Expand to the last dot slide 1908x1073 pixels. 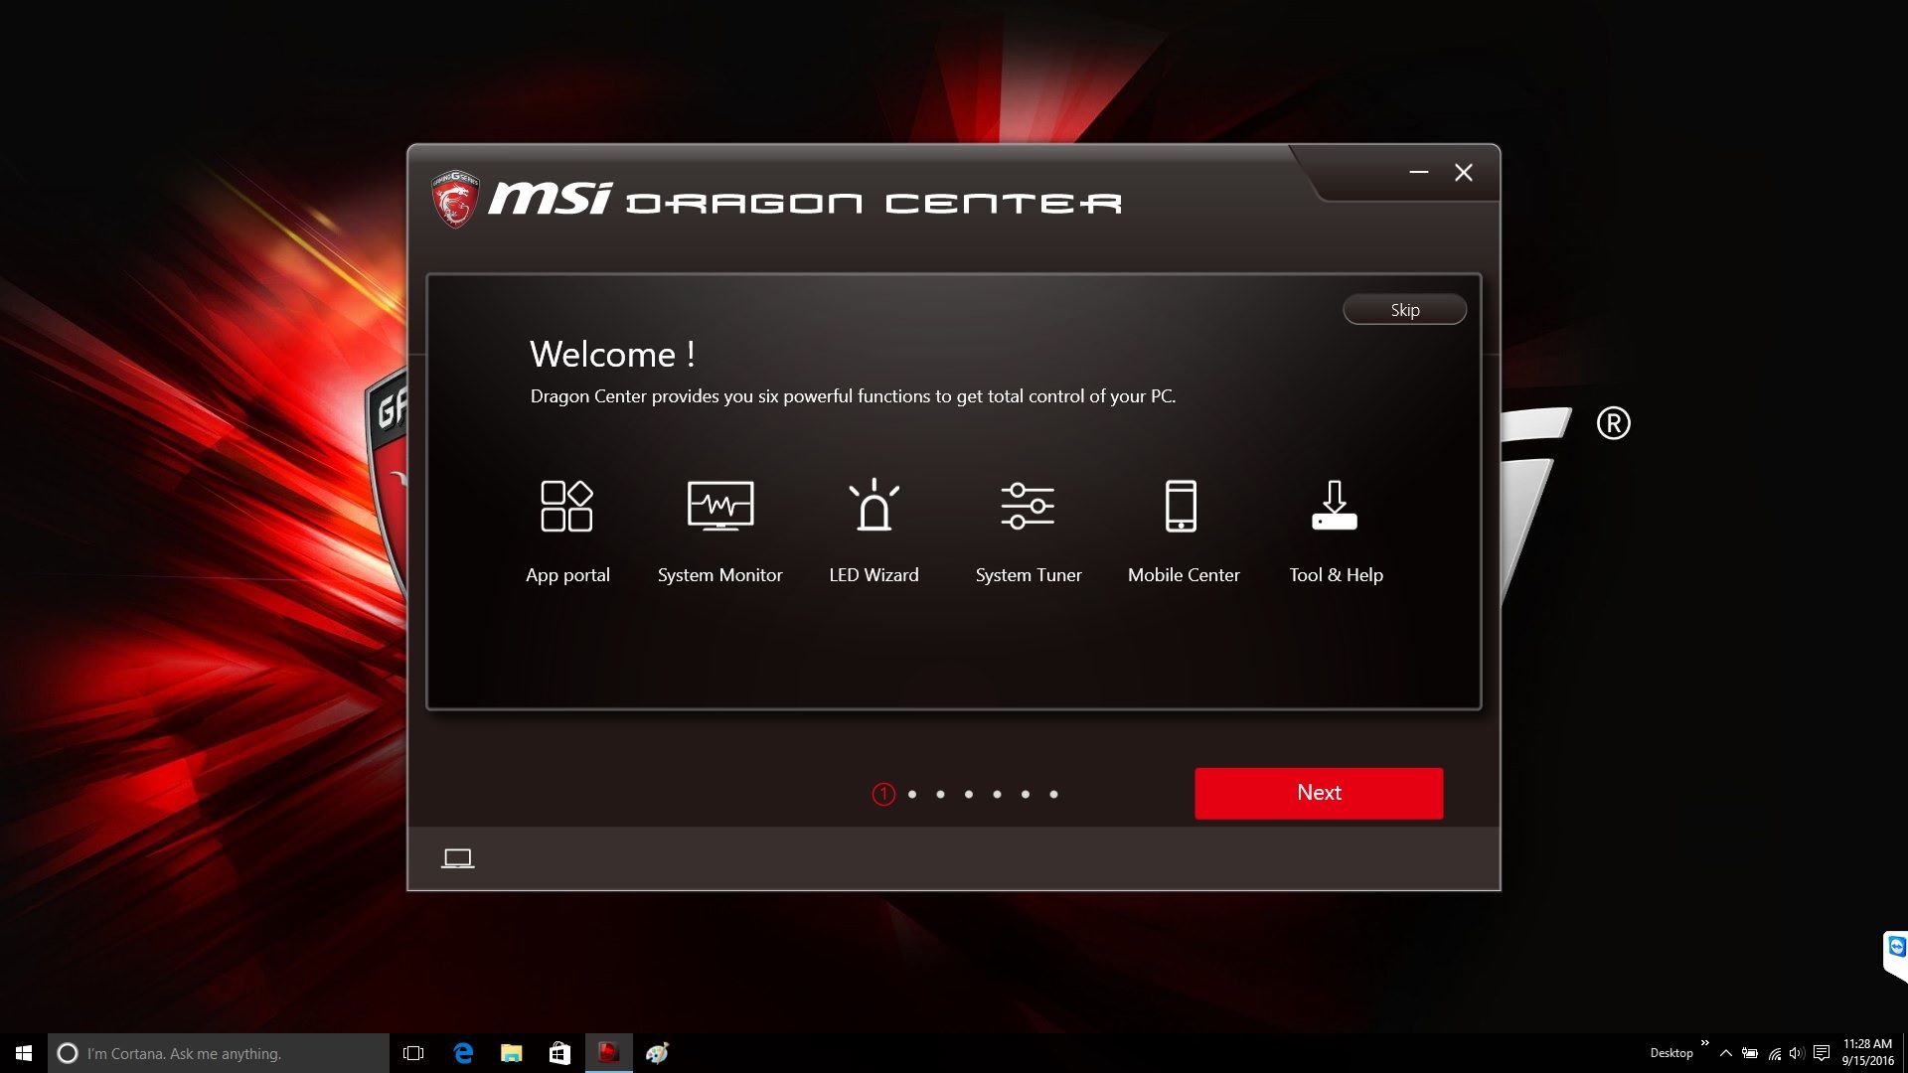[1055, 794]
